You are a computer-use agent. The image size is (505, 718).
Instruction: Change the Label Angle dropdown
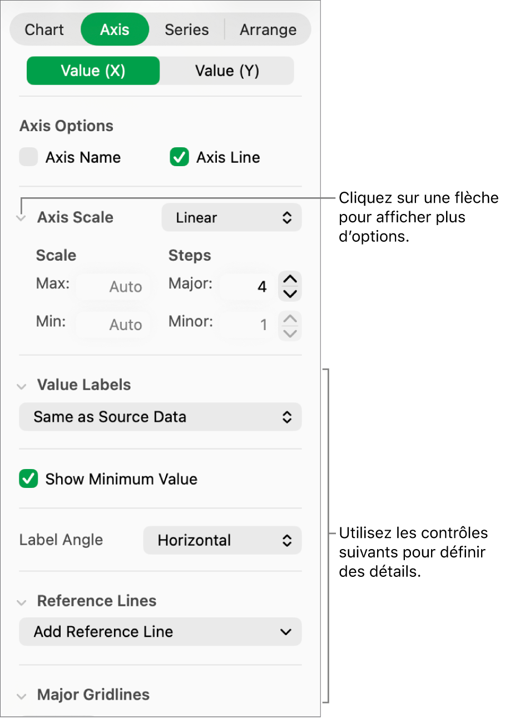tap(222, 540)
